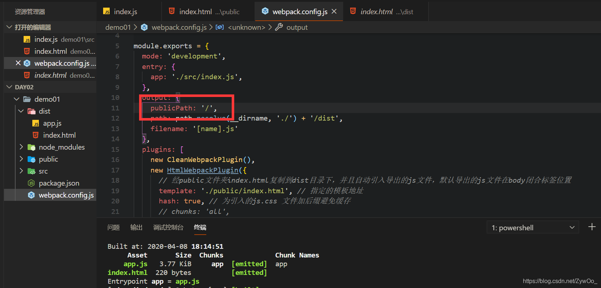Screen dimensions: 601x288
Task: Click dist index.html HTML5 icon in tree
Action: pyautogui.click(x=36, y=135)
